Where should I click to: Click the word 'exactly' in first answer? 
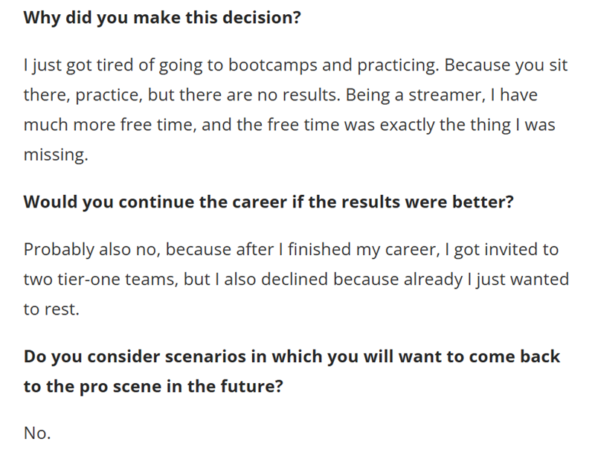click(x=407, y=125)
